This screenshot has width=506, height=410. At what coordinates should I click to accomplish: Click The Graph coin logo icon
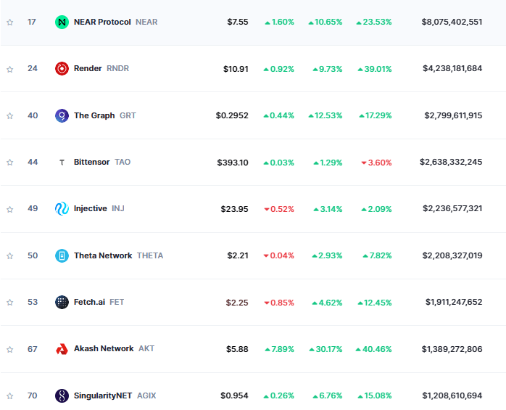tap(62, 115)
